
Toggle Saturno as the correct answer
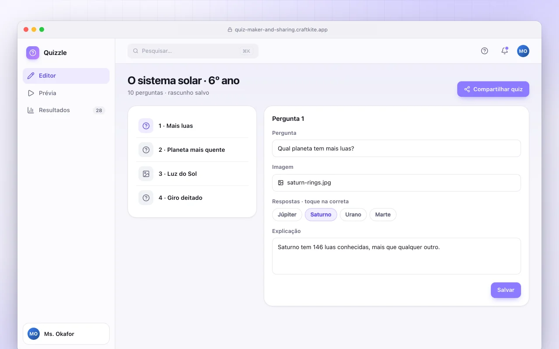[x=321, y=215]
